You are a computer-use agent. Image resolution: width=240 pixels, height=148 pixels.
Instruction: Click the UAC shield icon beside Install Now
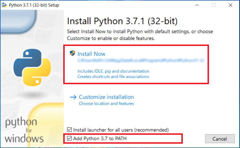[72, 53]
